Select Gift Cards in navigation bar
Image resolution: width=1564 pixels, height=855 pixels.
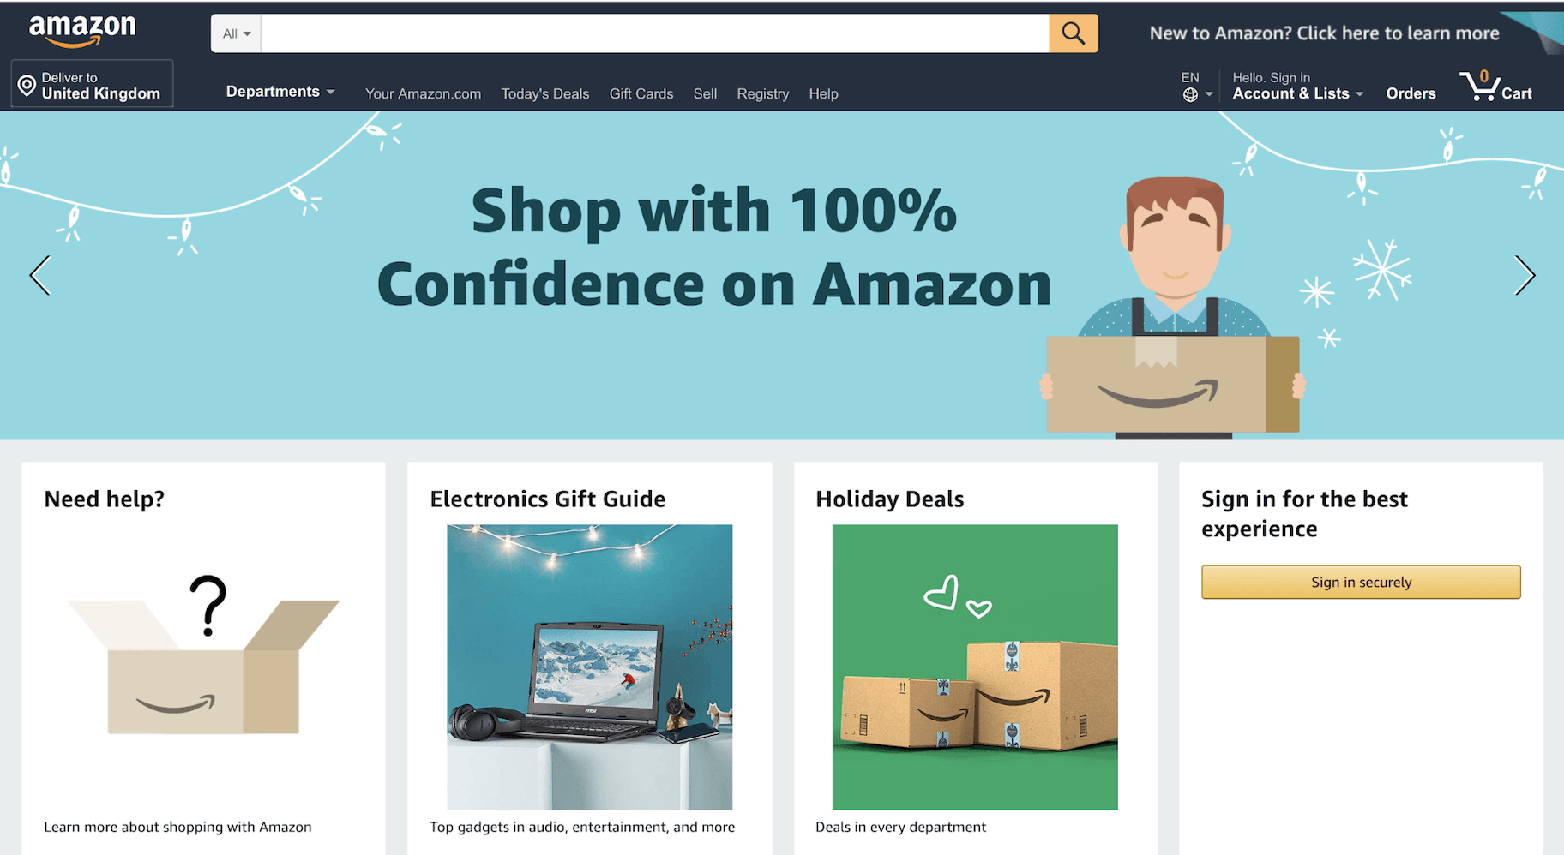(x=641, y=93)
